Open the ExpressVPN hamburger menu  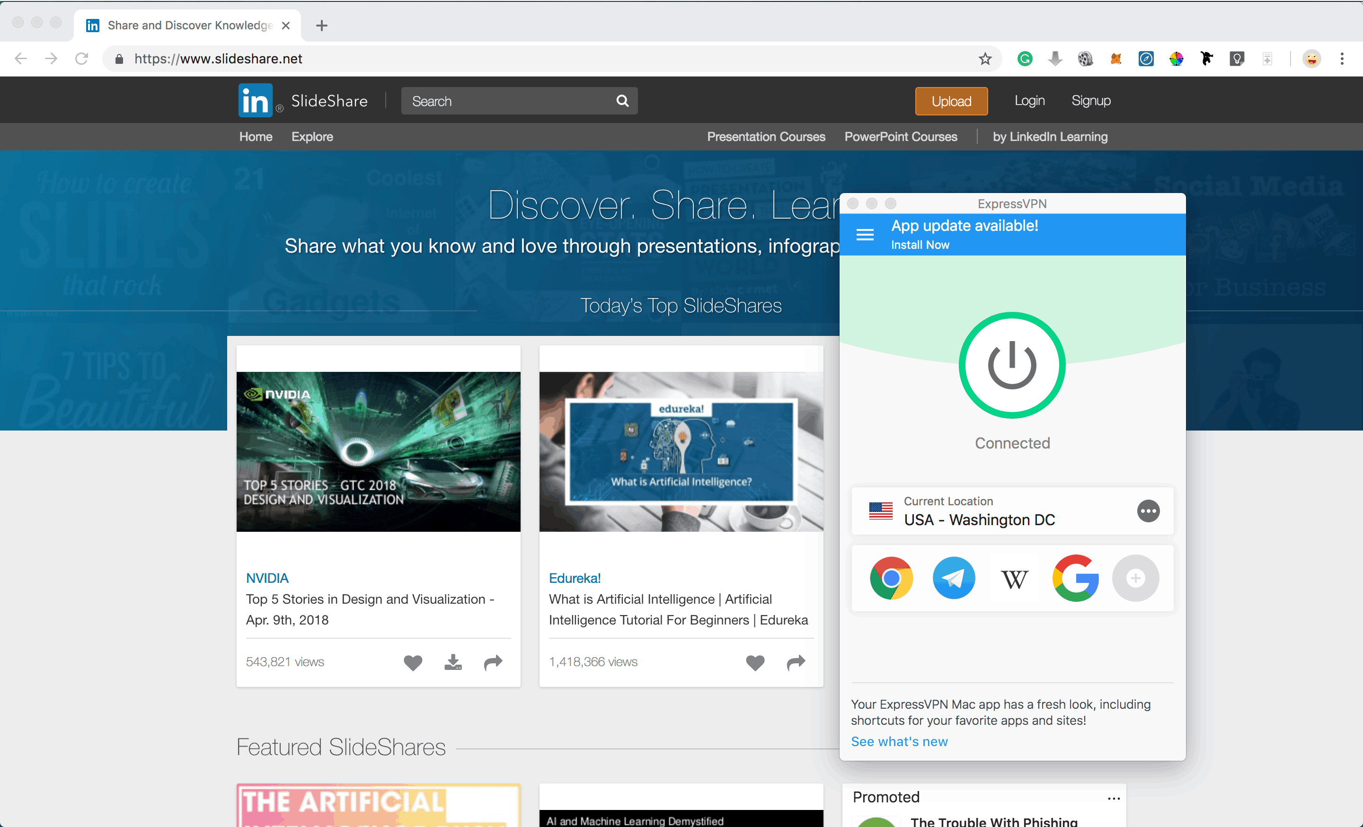pyautogui.click(x=865, y=235)
